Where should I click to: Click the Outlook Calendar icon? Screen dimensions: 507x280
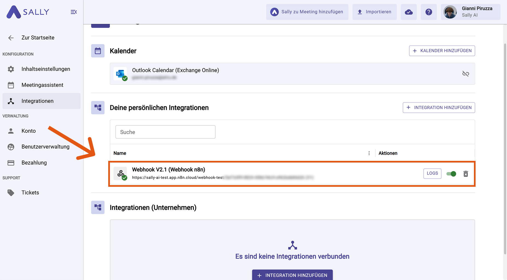pos(121,74)
